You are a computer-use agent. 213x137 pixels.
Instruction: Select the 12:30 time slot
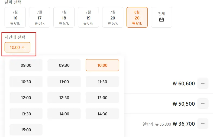point(64,98)
